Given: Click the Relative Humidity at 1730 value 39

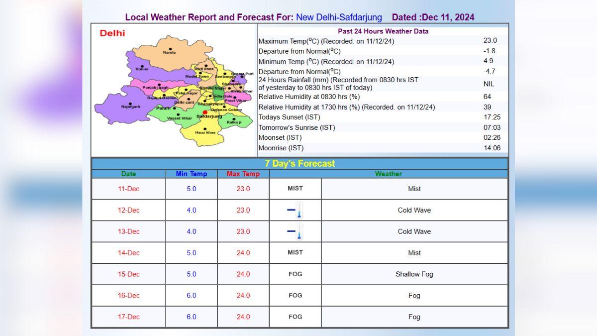Looking at the screenshot, I should click(487, 107).
